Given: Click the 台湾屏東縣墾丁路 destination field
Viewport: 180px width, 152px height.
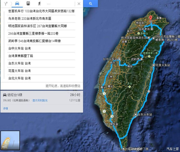Looking at the screenshot, I should [x=41, y=56].
